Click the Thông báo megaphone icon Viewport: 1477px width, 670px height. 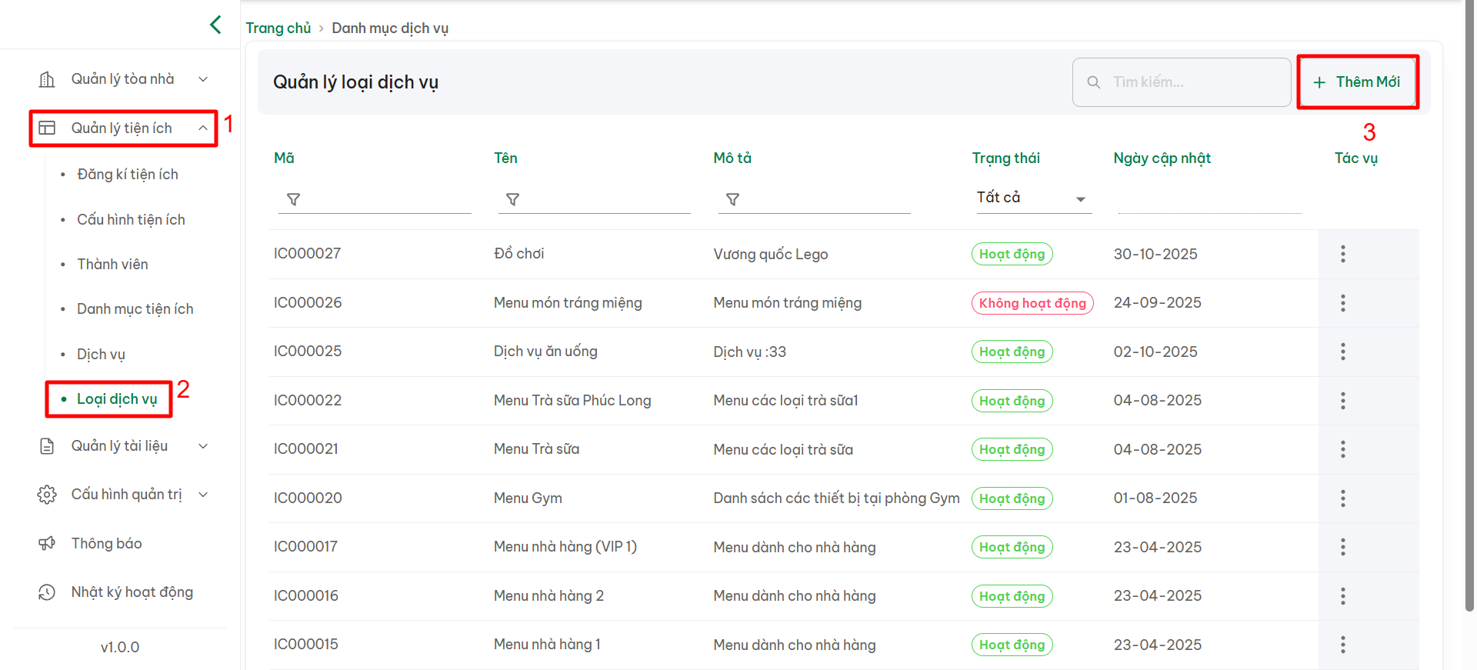[x=47, y=544]
